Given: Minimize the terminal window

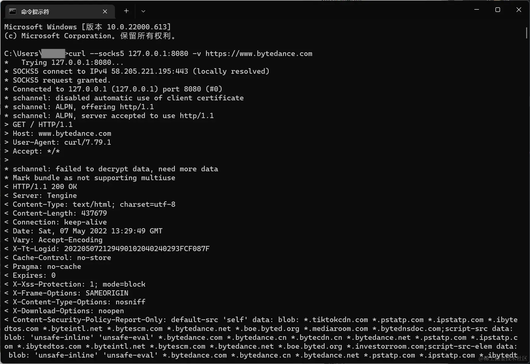Looking at the screenshot, I should coord(477,10).
